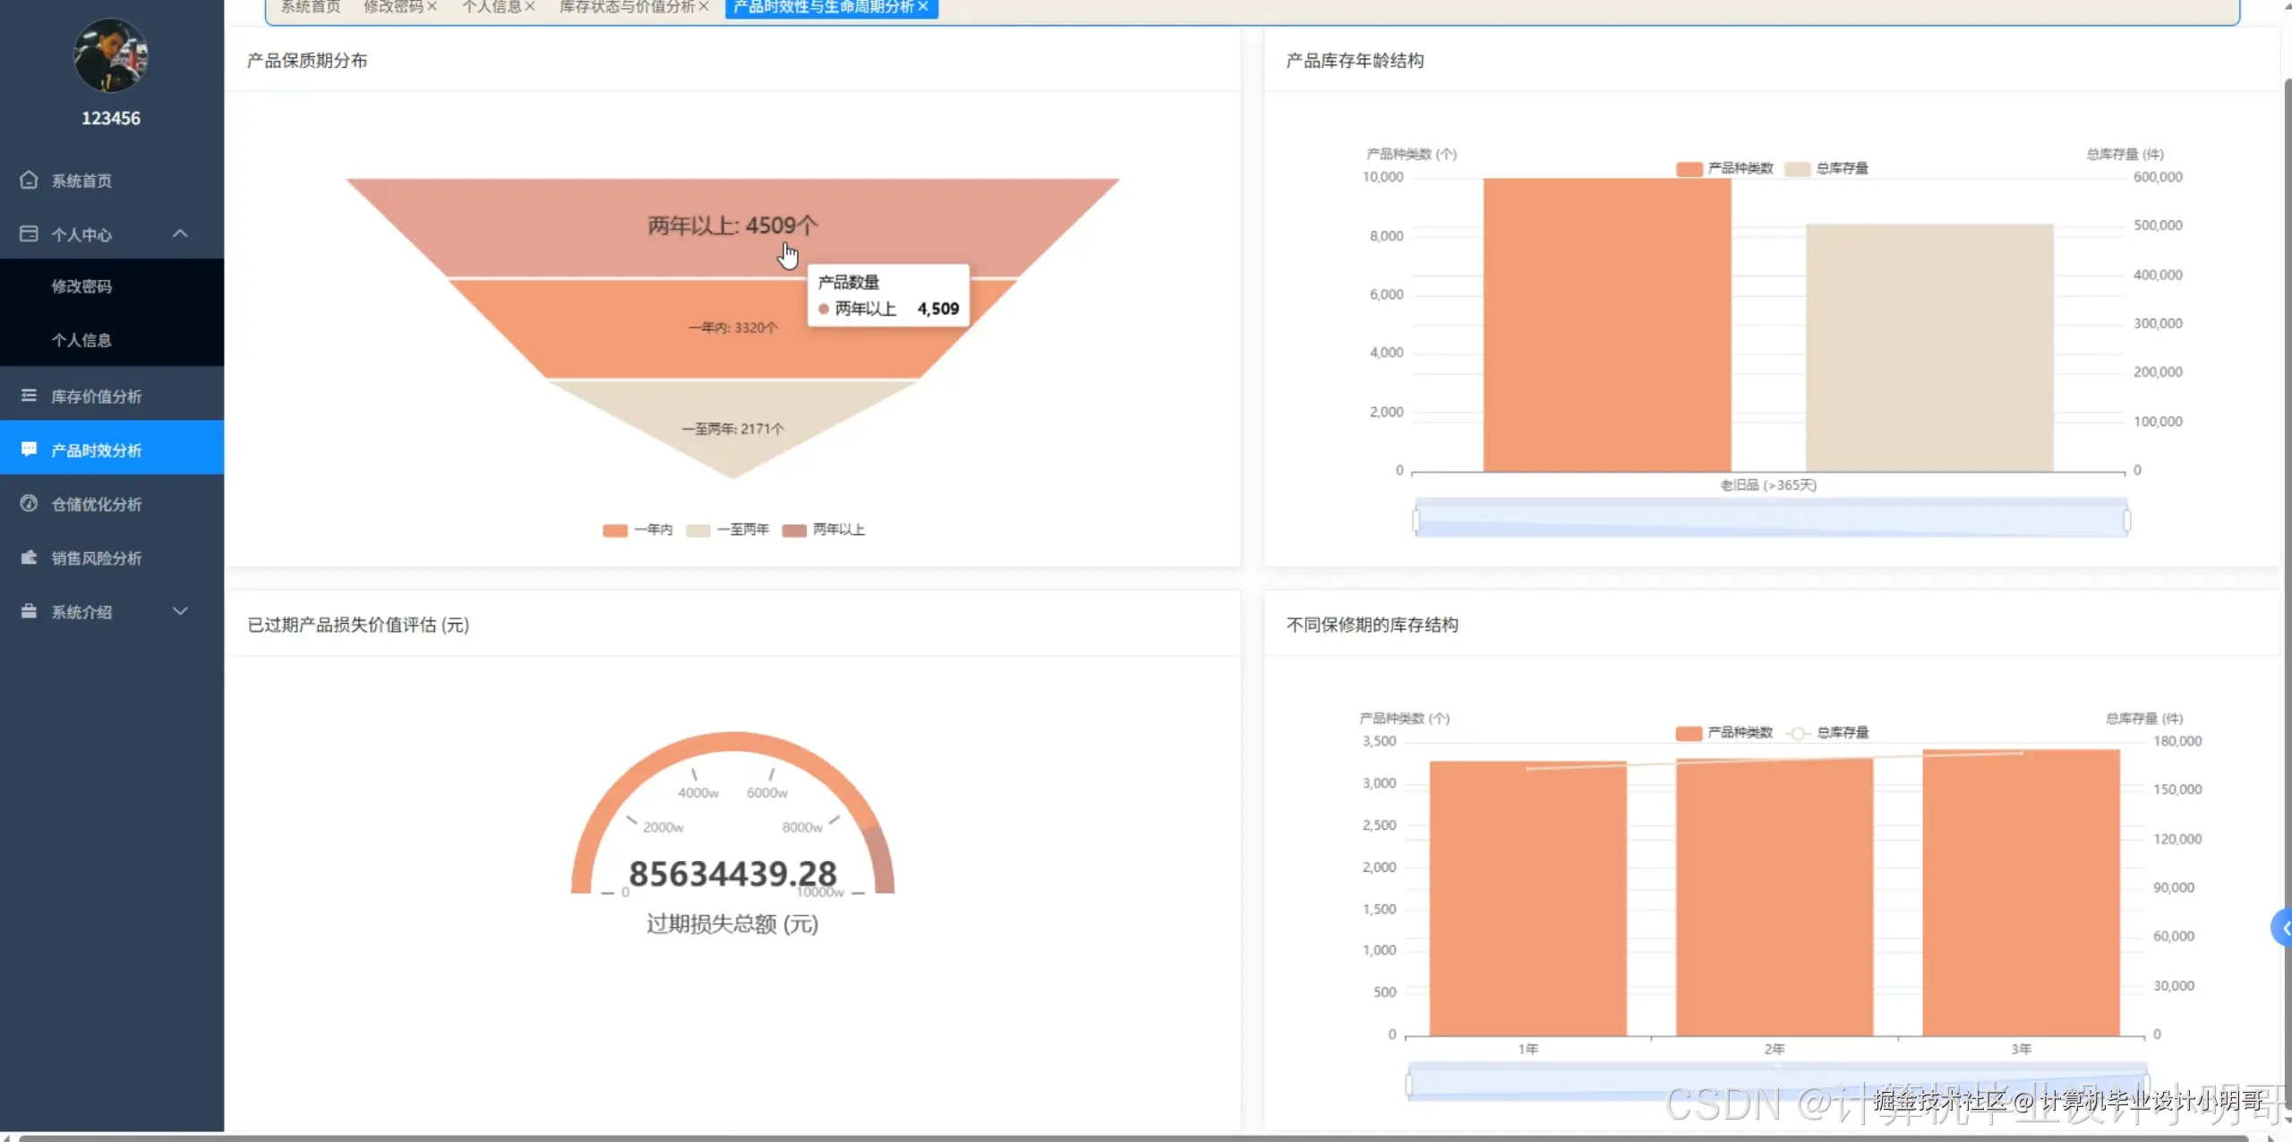The width and height of the screenshot is (2292, 1142).
Task: Expand the 系统介绍 menu chevron
Action: tap(180, 611)
